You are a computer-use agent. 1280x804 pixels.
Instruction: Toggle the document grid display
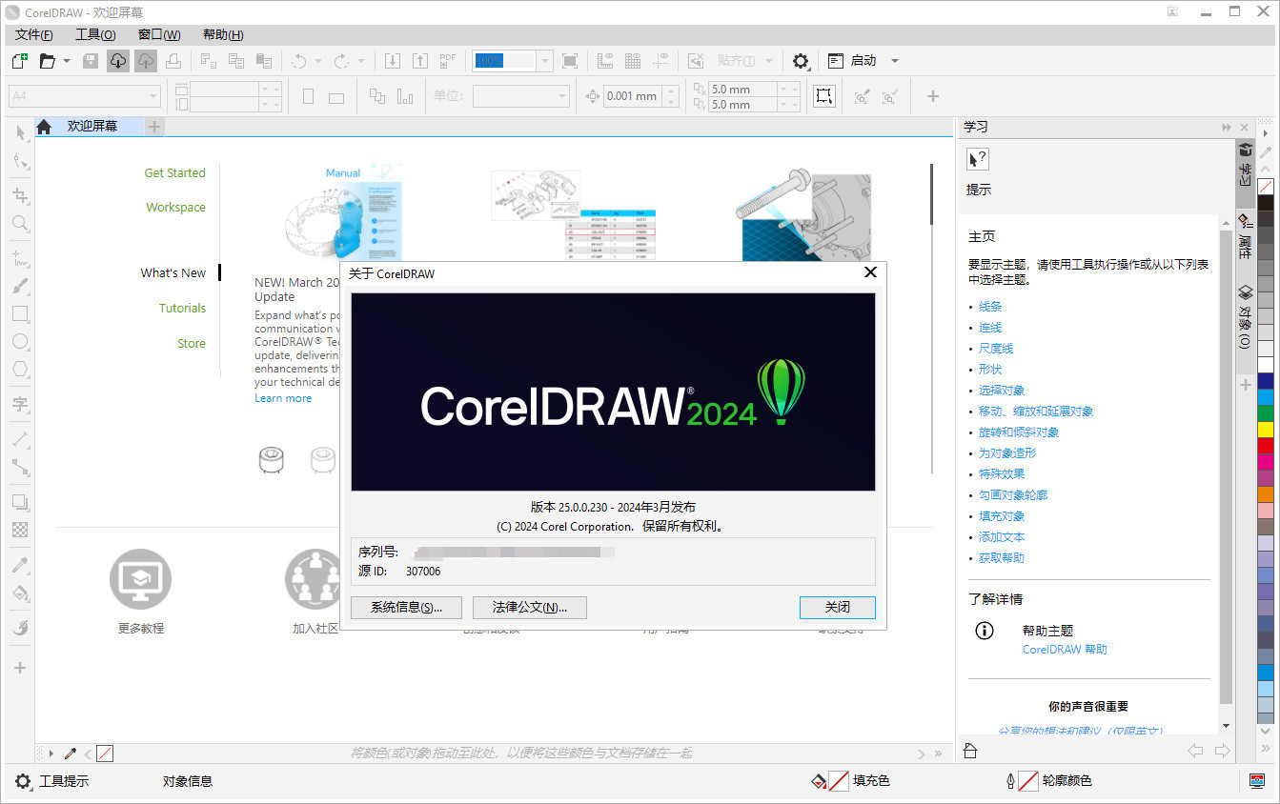(x=633, y=60)
